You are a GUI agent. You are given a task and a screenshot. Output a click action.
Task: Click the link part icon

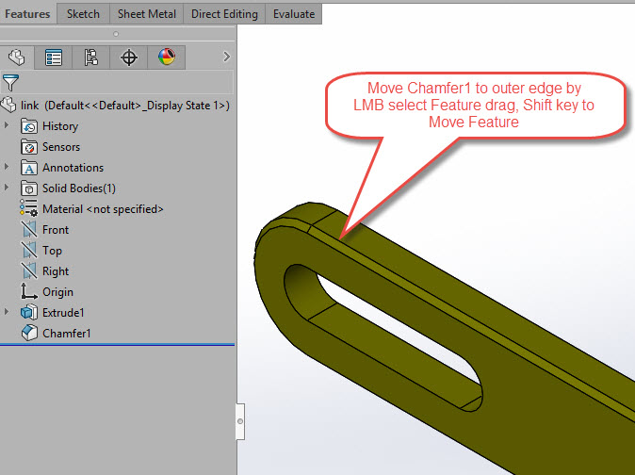point(8,106)
